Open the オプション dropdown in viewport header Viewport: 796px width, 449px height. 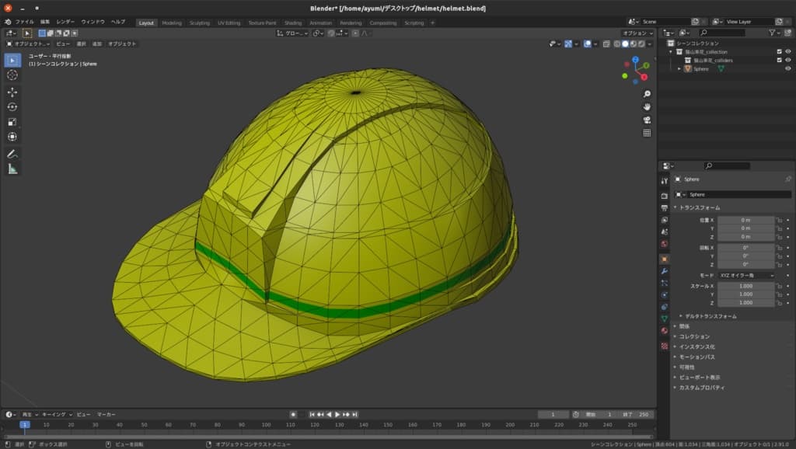pyautogui.click(x=637, y=33)
